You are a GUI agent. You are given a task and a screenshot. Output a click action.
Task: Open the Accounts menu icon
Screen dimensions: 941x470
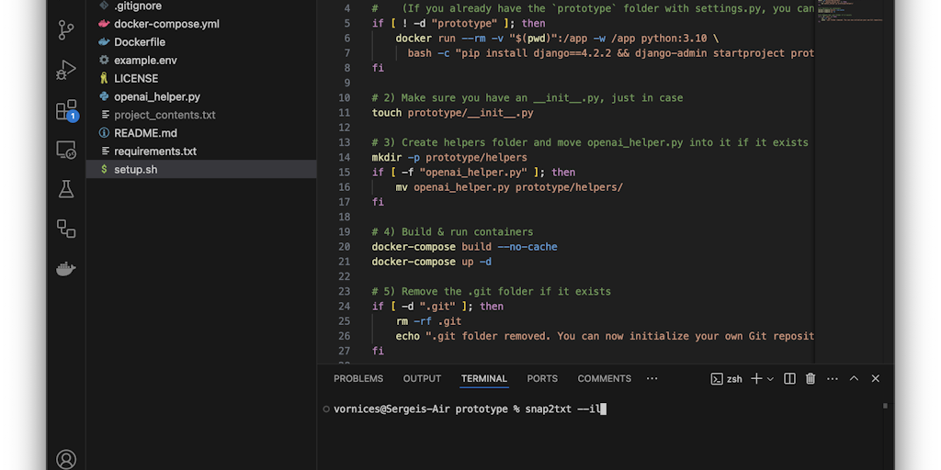[x=66, y=458]
